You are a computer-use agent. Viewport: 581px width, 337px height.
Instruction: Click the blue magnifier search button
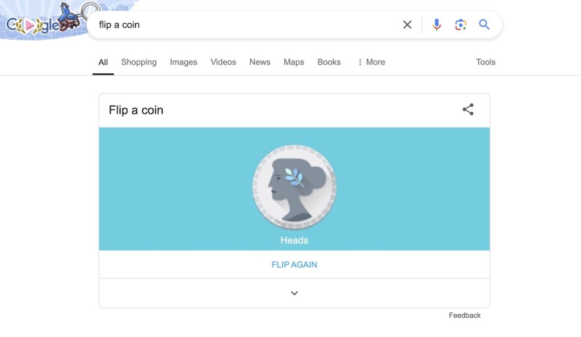[484, 24]
